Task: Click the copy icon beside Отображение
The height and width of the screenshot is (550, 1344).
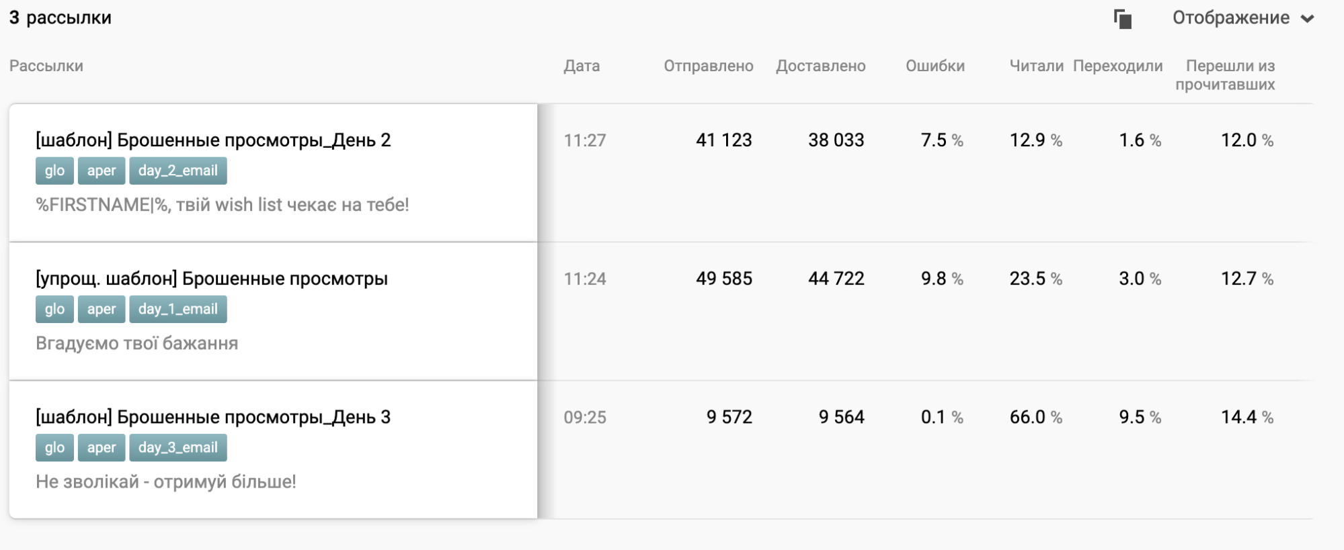Action: [x=1122, y=19]
